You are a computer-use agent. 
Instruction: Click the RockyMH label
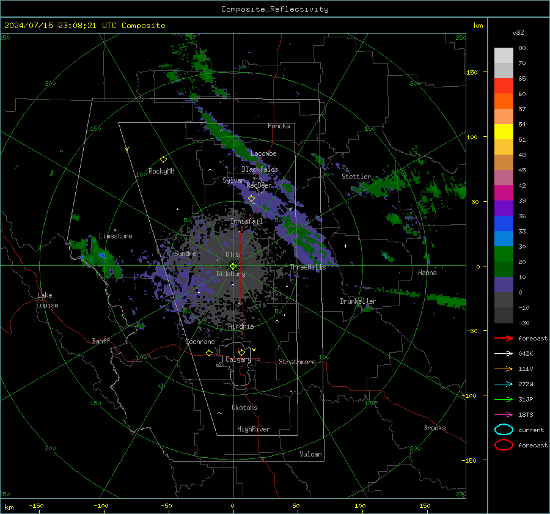(x=161, y=171)
